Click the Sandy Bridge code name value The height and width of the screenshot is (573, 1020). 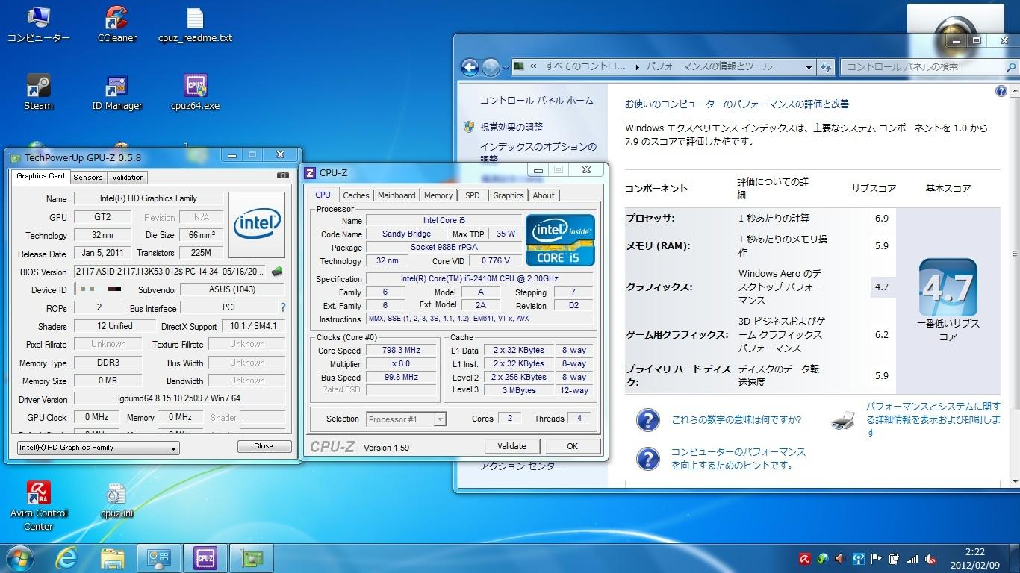tap(406, 234)
